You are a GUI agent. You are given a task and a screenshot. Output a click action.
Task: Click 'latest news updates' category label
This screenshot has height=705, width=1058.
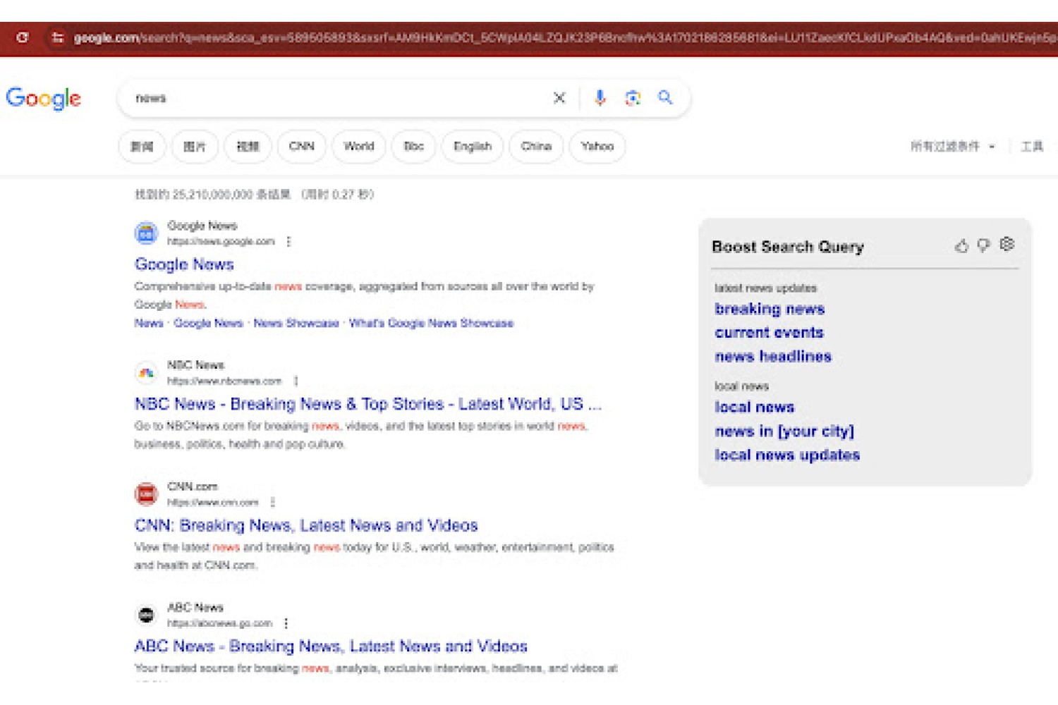[765, 288]
